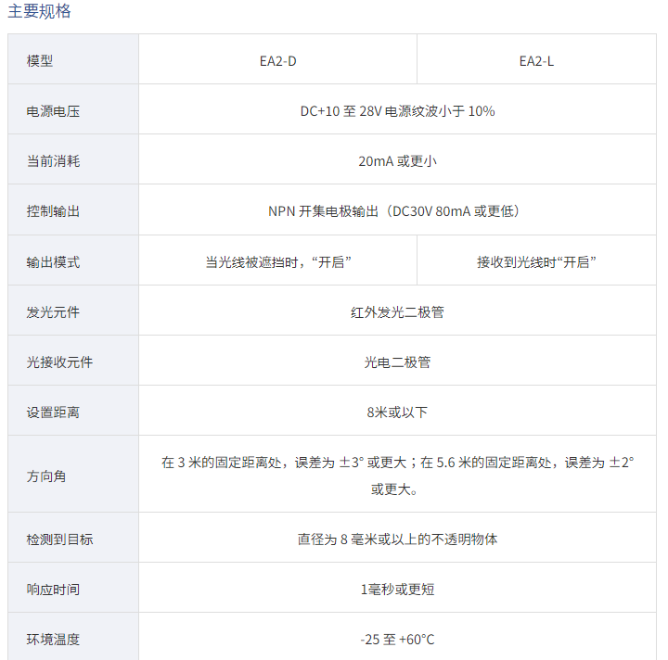The image size is (668, 660).
Task: Select the 当光线被遮挡时 output mode cell
Action: click(x=277, y=262)
